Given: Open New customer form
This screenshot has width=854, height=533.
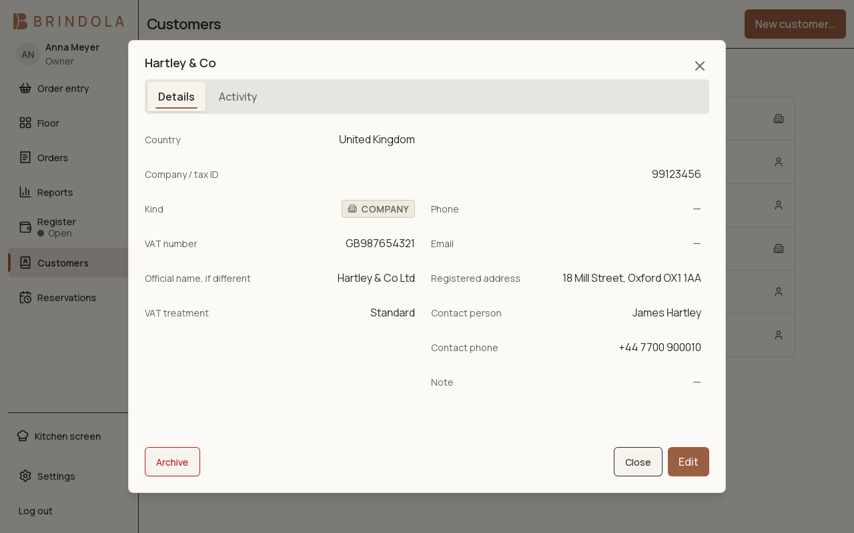Looking at the screenshot, I should [x=795, y=24].
